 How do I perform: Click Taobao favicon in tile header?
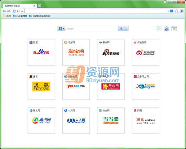pos(66,42)
